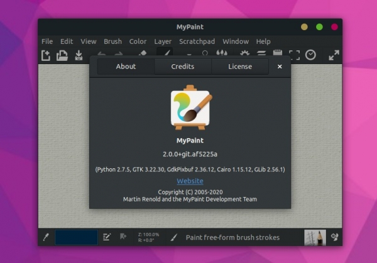377x263 pixels.
Task: Toggle fullscreen with the corner-brackets icon
Action: [294, 55]
